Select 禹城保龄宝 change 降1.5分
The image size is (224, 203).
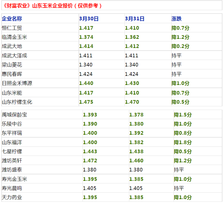pos(183,115)
